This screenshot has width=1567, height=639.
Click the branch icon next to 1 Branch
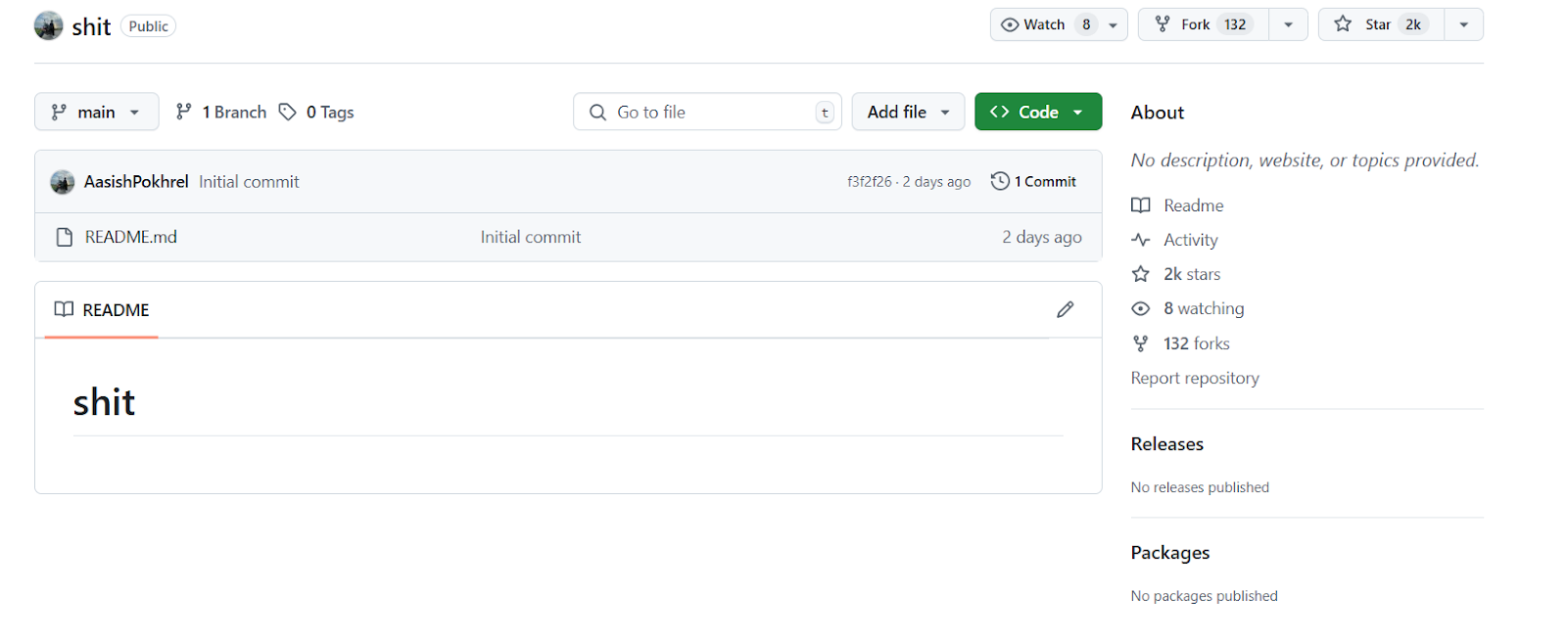(x=183, y=112)
